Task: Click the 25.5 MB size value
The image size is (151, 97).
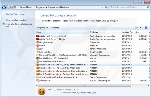Action: click(143, 52)
